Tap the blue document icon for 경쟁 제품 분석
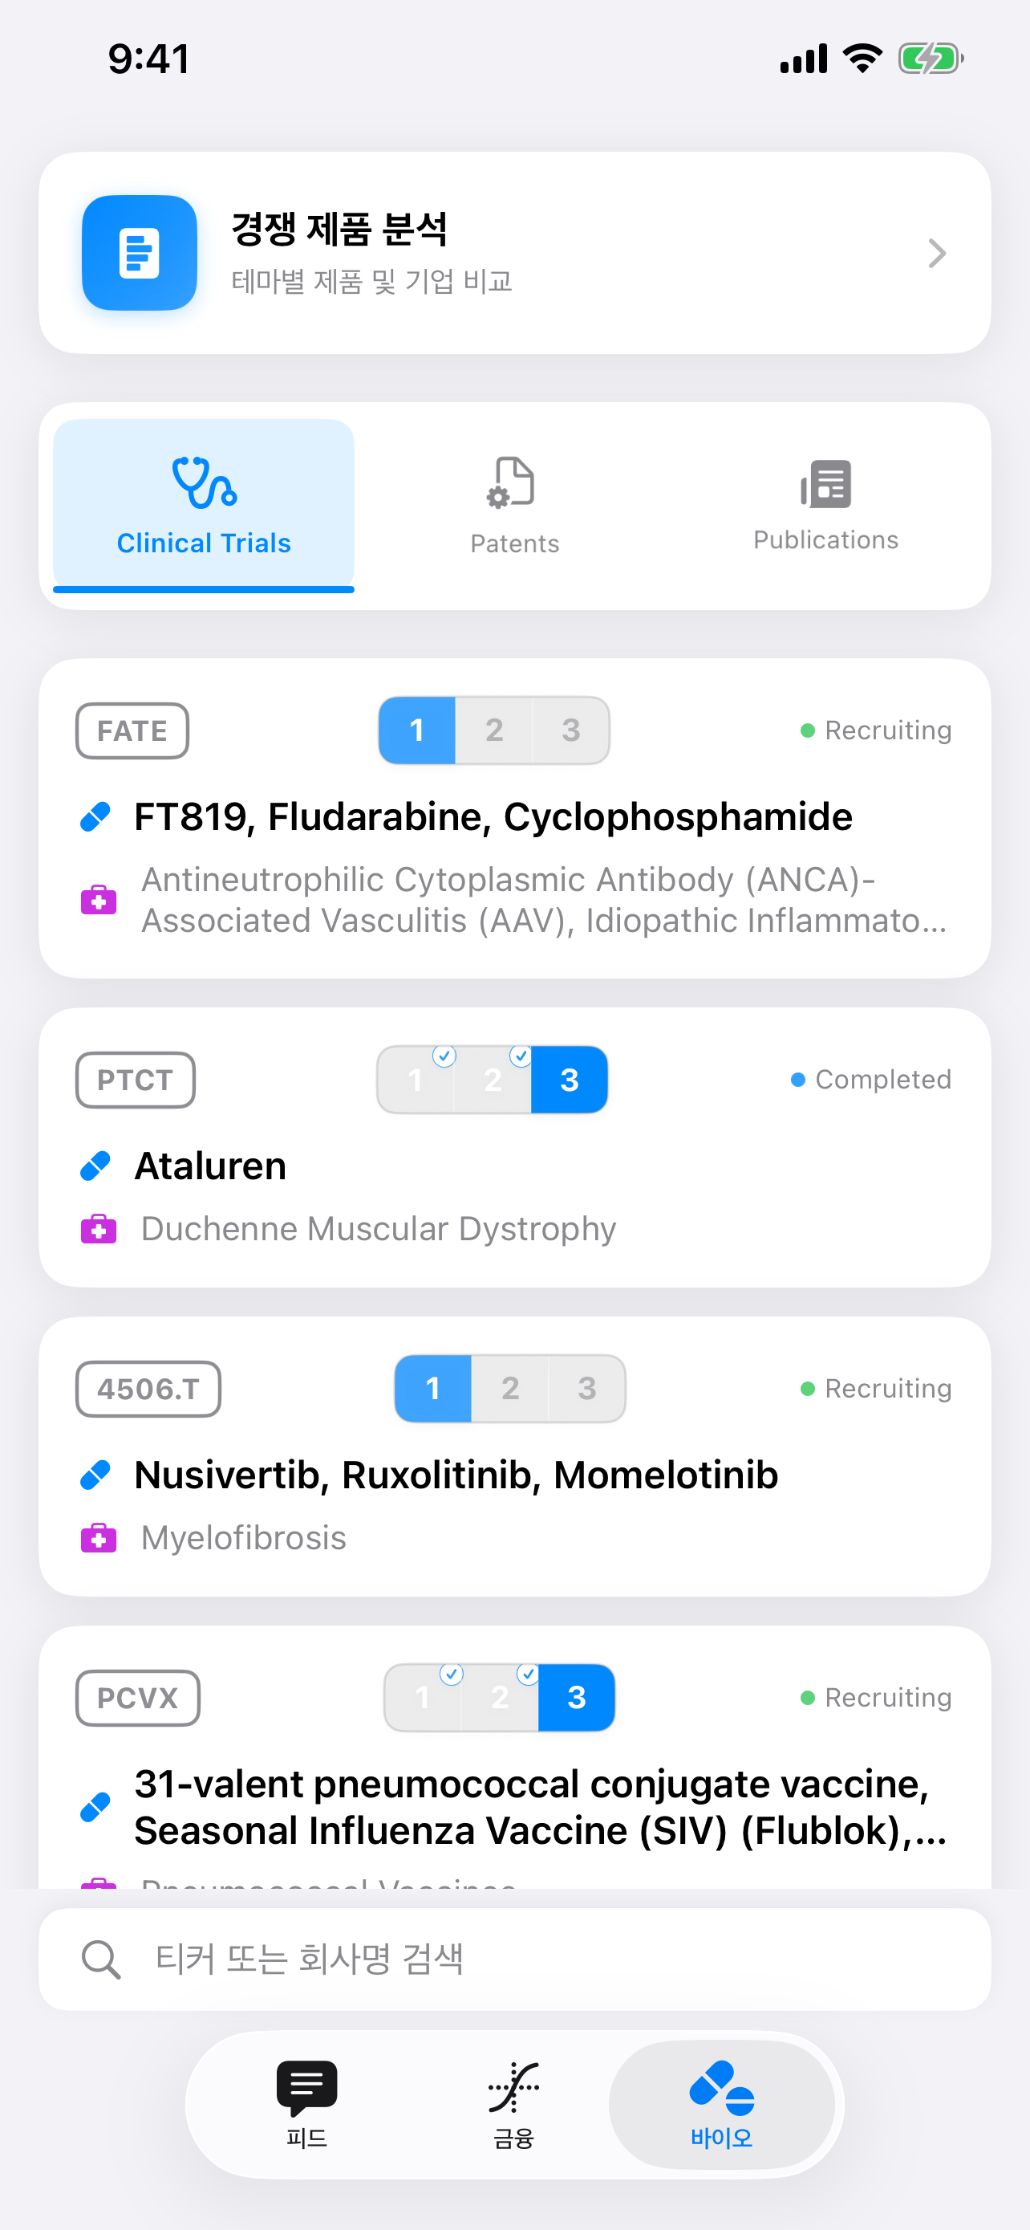 (x=140, y=252)
